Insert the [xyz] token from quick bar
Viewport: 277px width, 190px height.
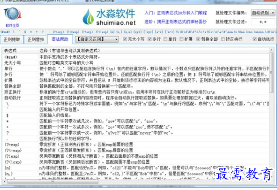click(137, 32)
